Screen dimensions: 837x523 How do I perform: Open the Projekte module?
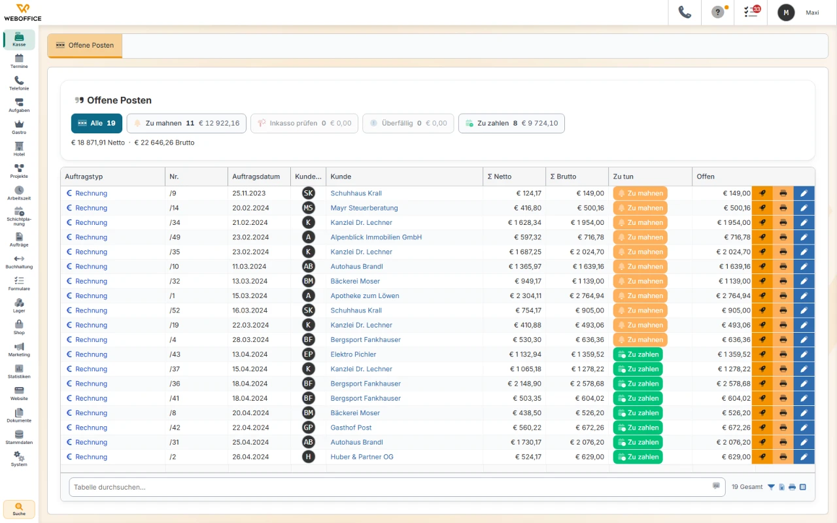pyautogui.click(x=19, y=171)
